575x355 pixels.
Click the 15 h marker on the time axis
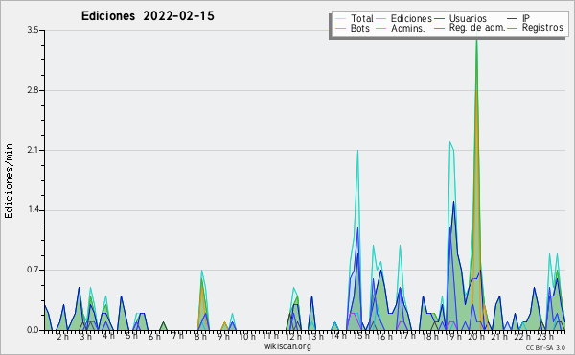point(360,336)
